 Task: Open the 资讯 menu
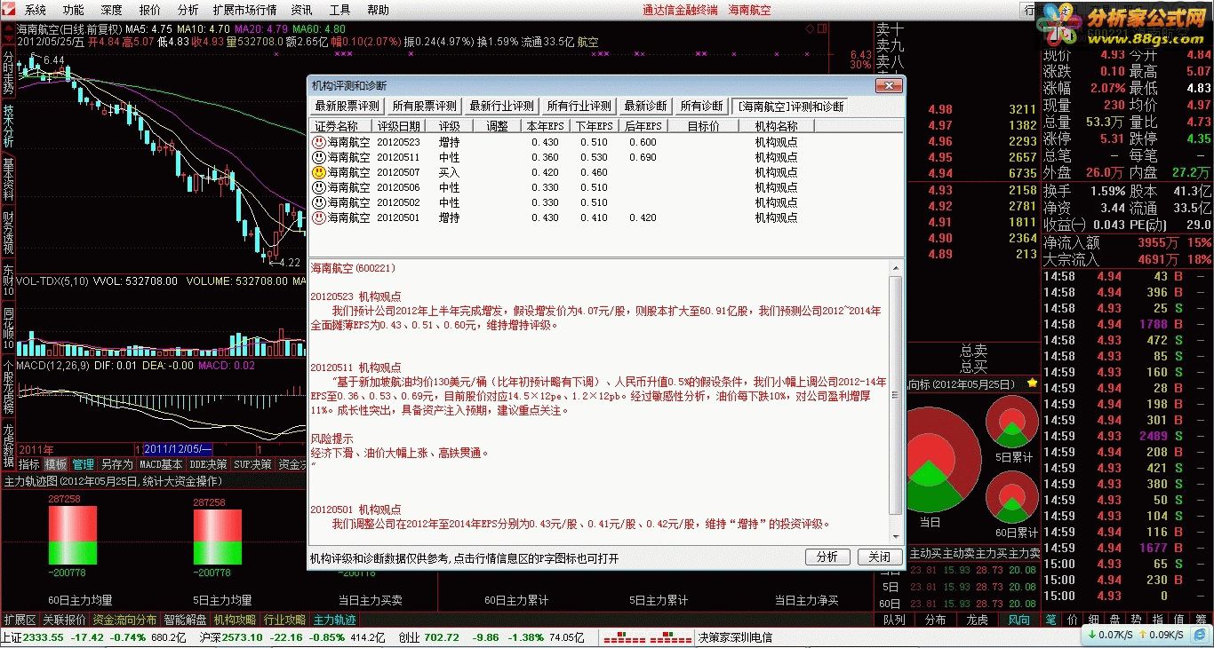(x=302, y=11)
